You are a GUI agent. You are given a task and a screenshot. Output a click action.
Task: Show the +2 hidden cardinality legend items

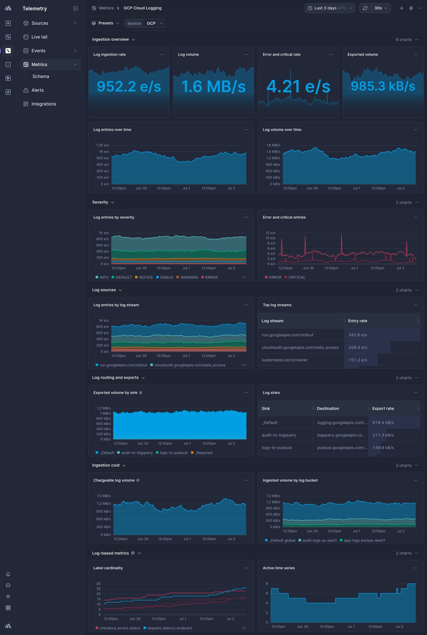243,628
